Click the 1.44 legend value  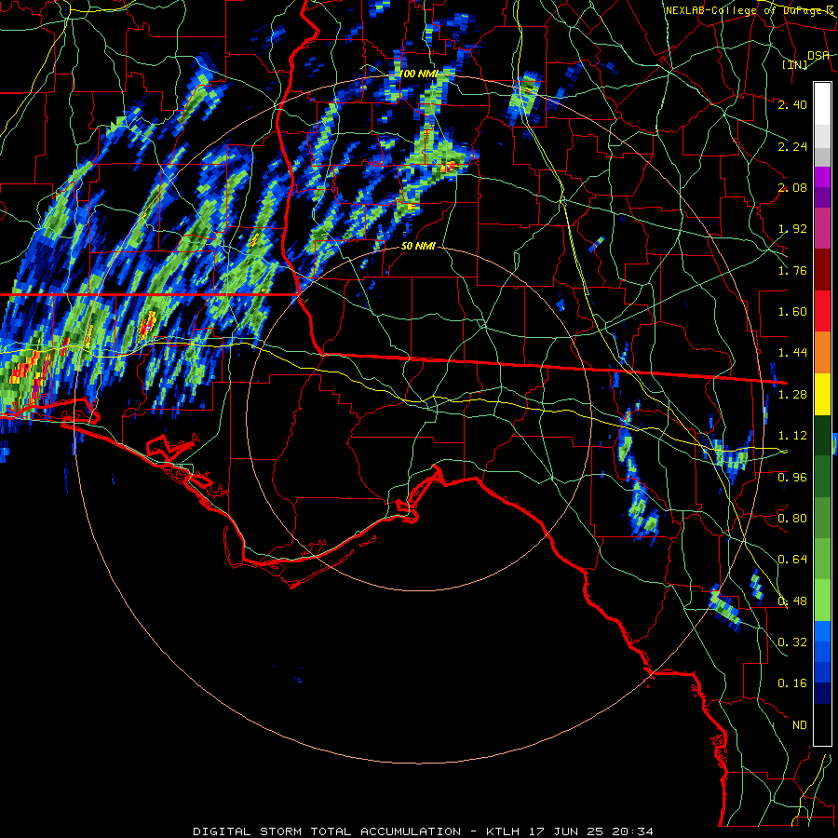tap(792, 353)
